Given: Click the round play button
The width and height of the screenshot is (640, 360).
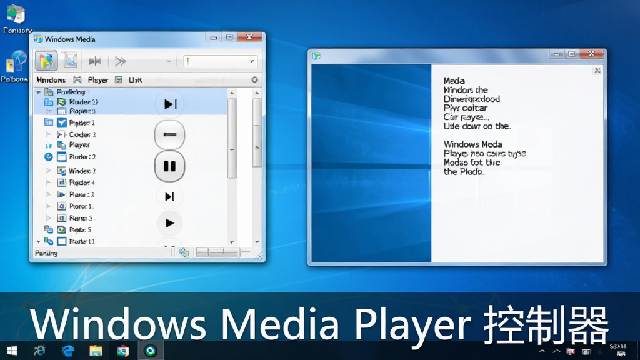Looking at the screenshot, I should [169, 223].
